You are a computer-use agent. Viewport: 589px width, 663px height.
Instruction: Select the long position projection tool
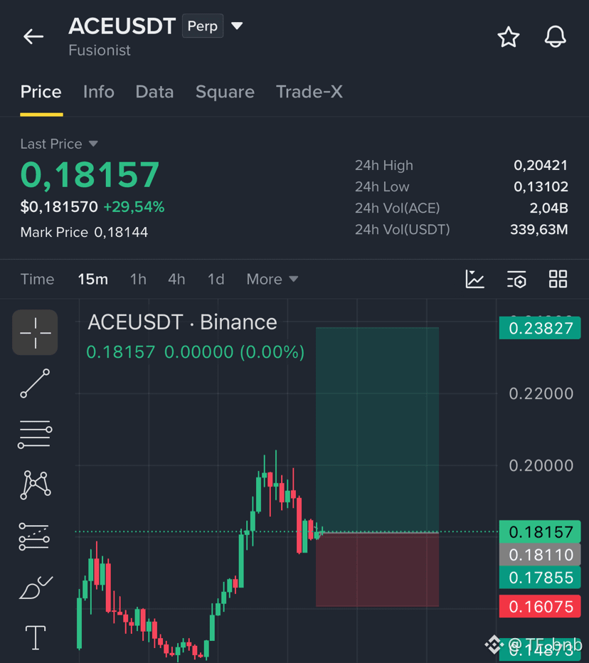(34, 536)
